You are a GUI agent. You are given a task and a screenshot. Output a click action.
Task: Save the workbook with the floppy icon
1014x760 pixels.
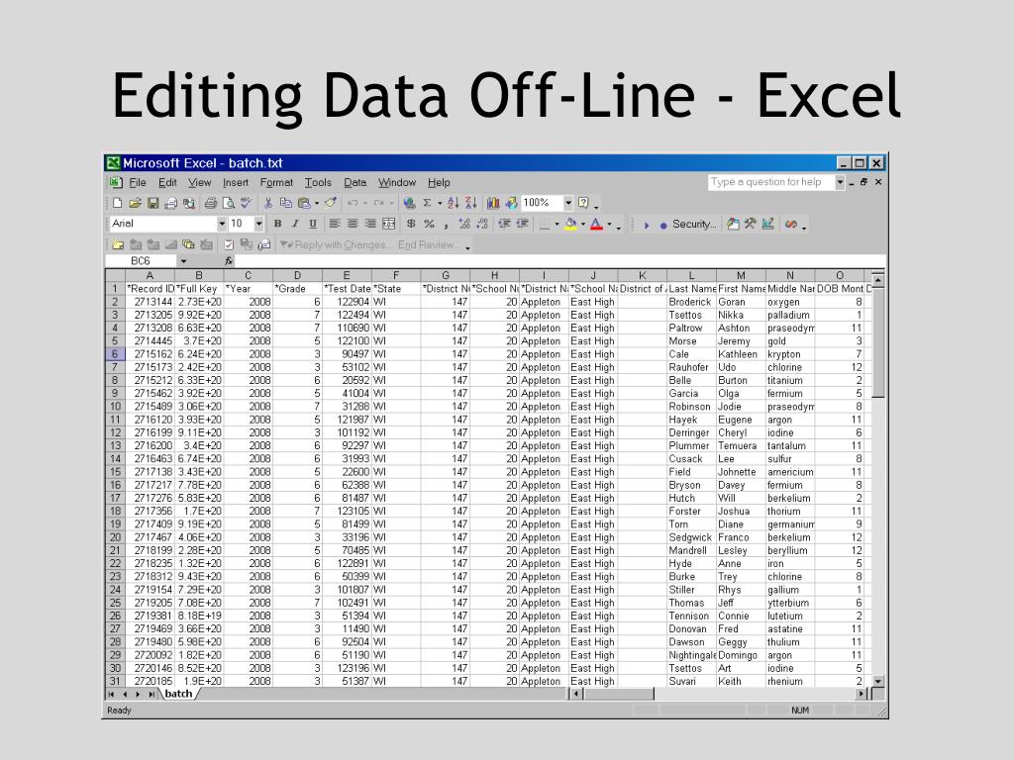coord(153,204)
